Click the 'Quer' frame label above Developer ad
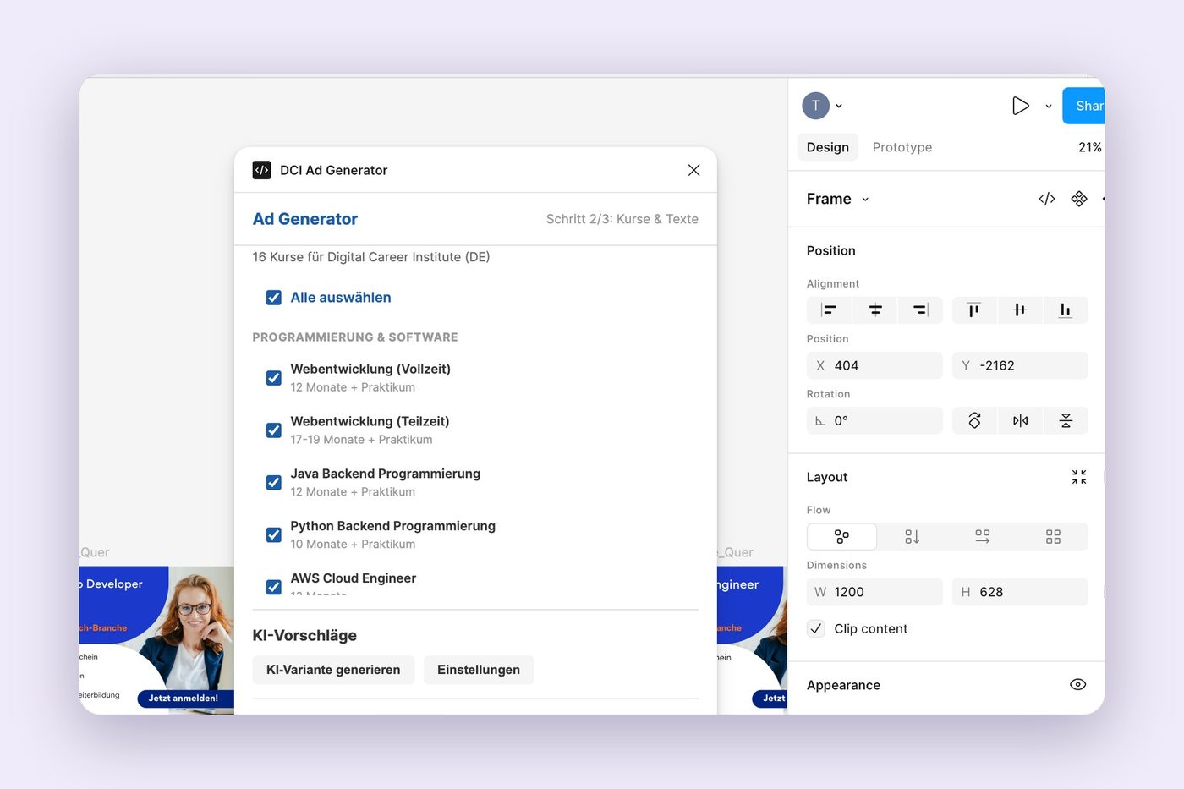 (x=95, y=552)
